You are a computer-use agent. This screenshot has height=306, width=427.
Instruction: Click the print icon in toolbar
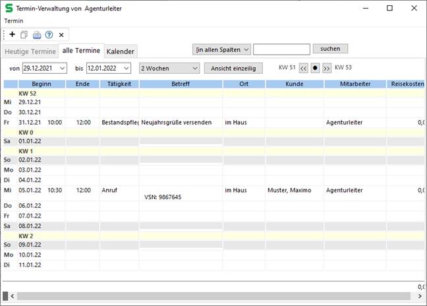pos(37,34)
